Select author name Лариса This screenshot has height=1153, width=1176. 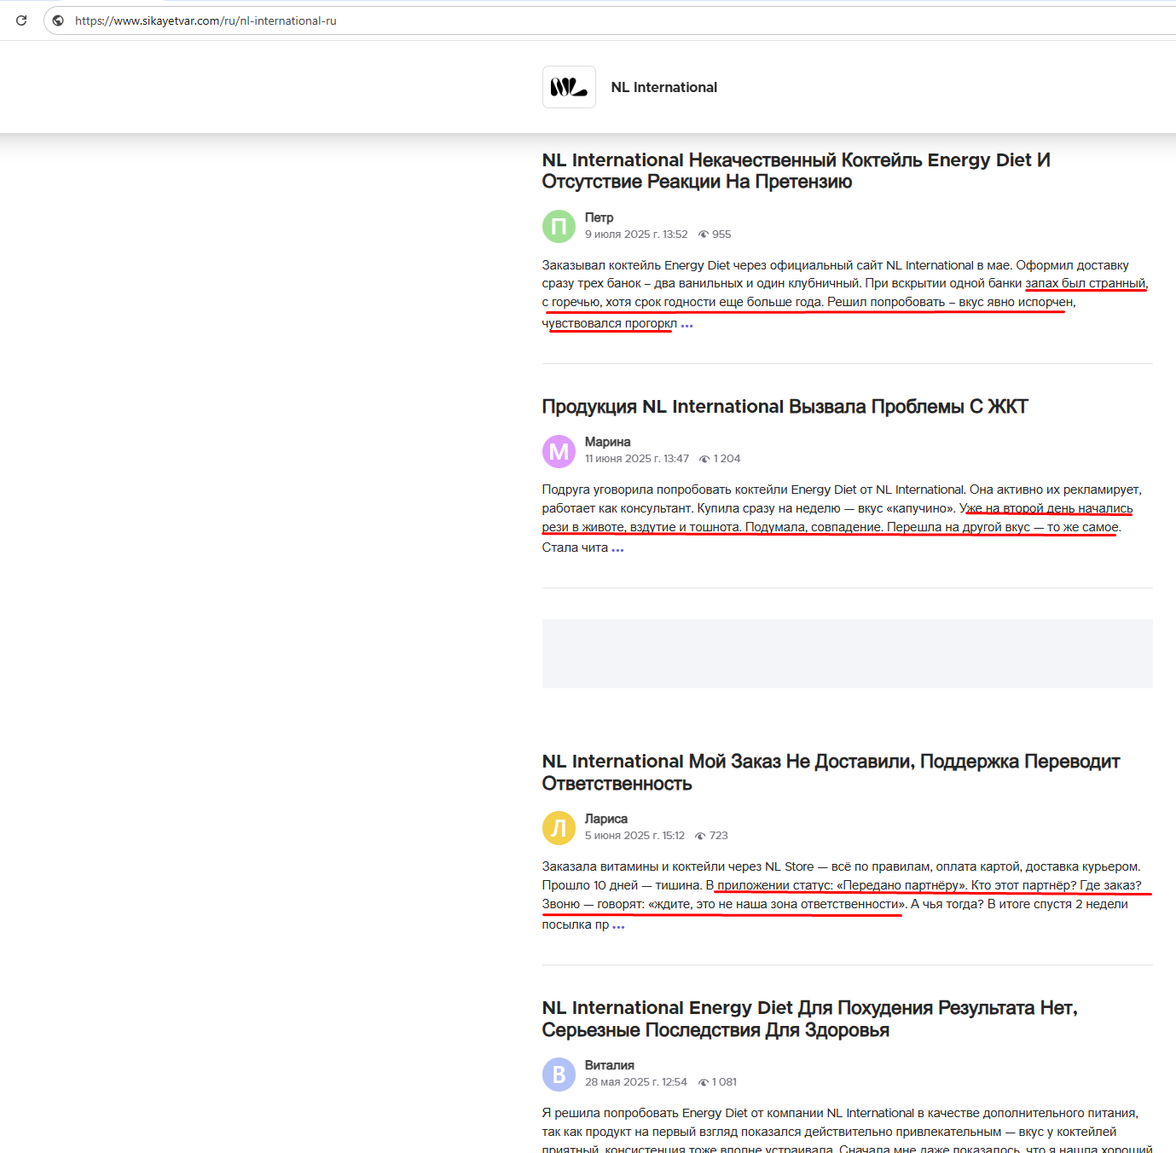[x=606, y=819]
